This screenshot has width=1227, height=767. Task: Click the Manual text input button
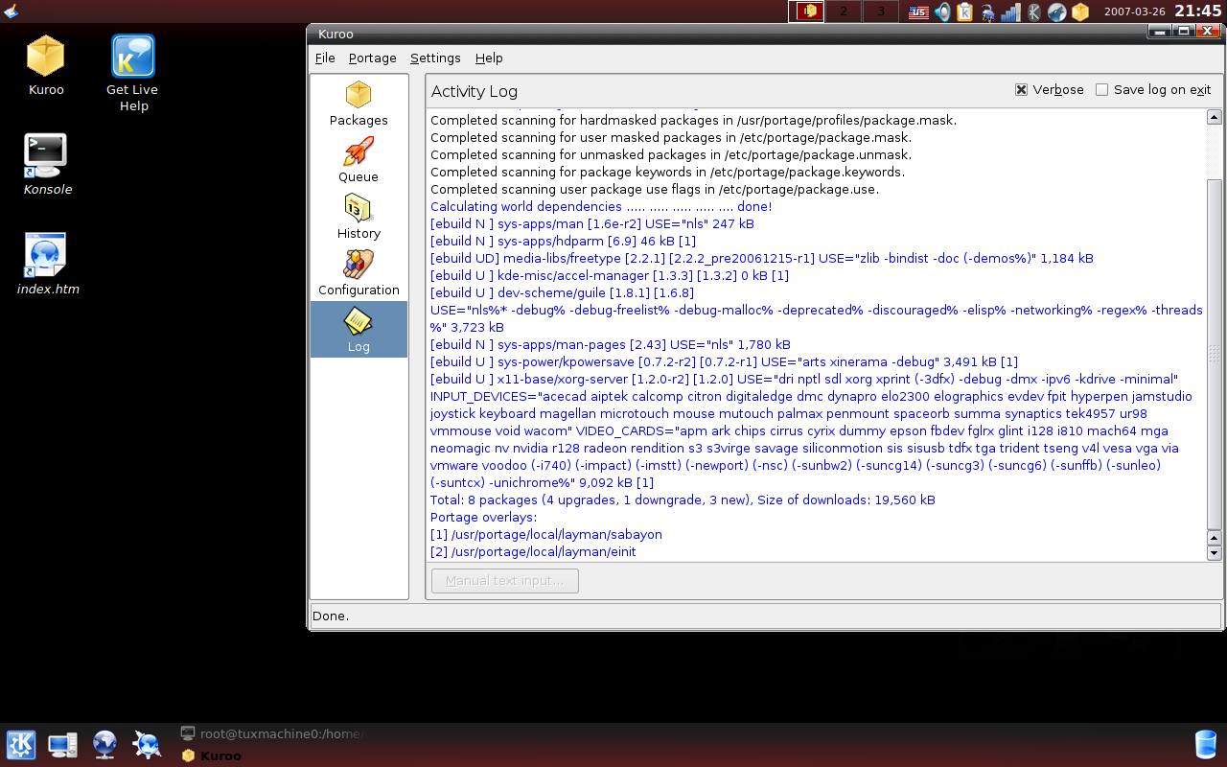coord(505,581)
